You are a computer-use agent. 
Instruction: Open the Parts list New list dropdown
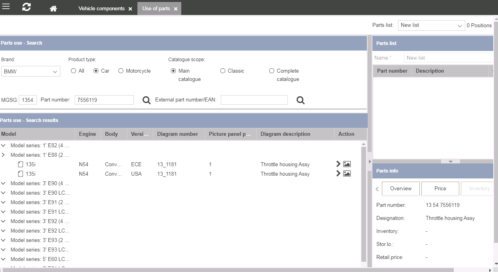(x=431, y=25)
